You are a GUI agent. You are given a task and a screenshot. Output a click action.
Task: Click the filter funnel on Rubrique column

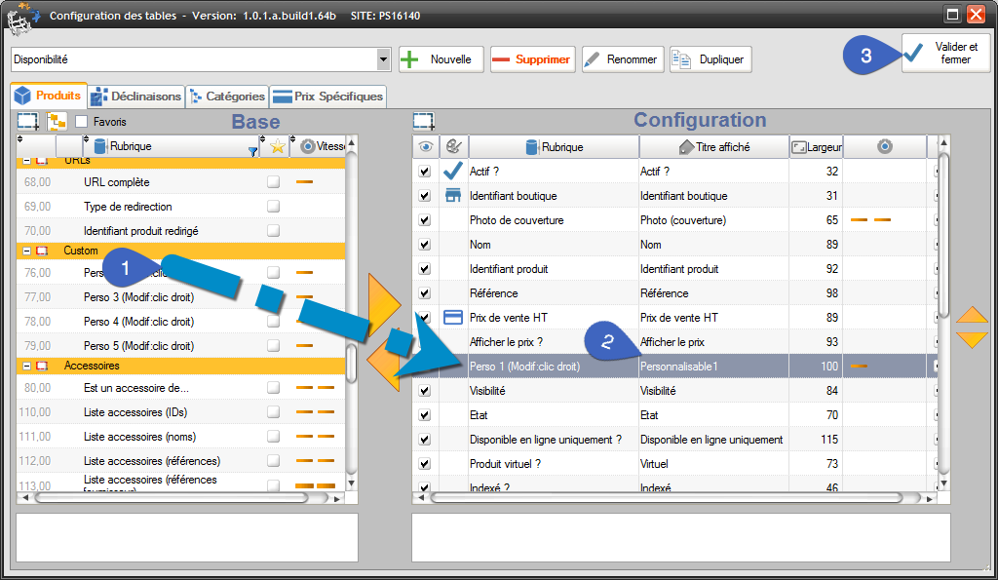(253, 151)
